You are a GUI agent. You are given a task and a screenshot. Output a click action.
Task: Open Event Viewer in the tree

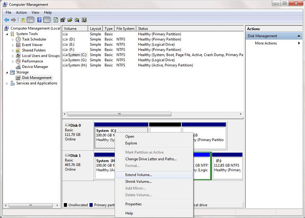(x=32, y=45)
